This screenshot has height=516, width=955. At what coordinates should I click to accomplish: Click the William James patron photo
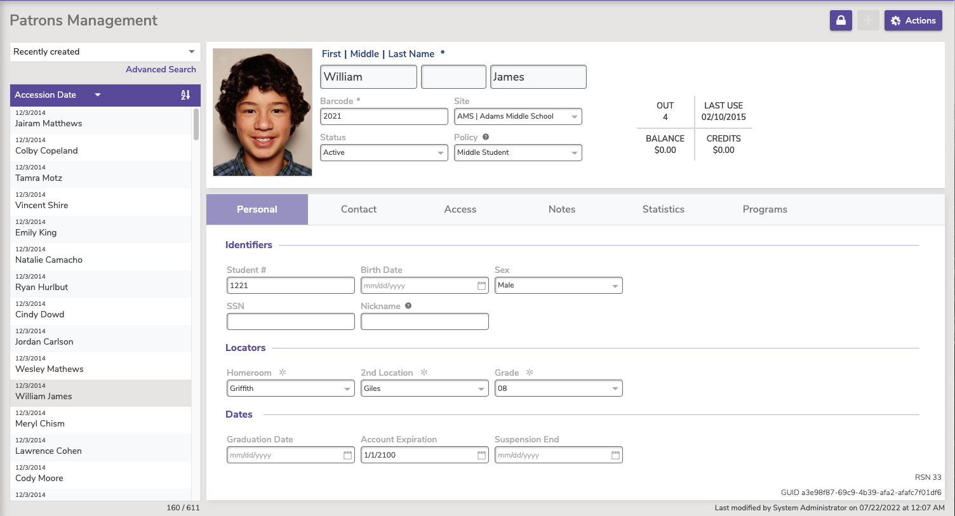(x=262, y=112)
